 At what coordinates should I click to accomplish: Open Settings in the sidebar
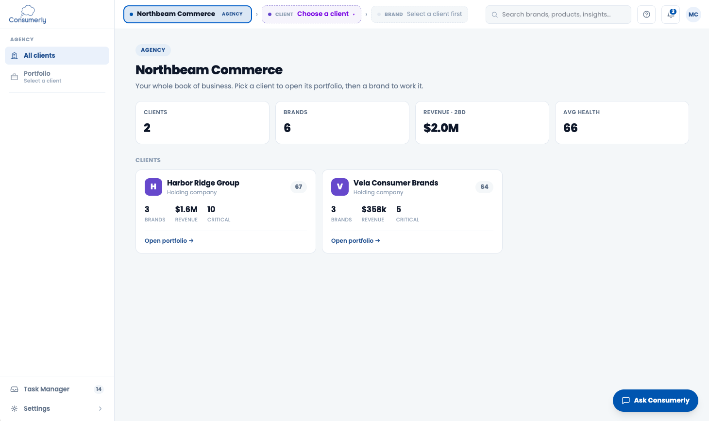pos(57,409)
